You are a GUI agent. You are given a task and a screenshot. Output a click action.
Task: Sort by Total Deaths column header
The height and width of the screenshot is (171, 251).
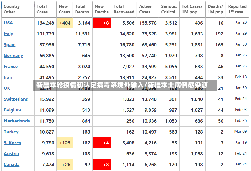[83, 9]
